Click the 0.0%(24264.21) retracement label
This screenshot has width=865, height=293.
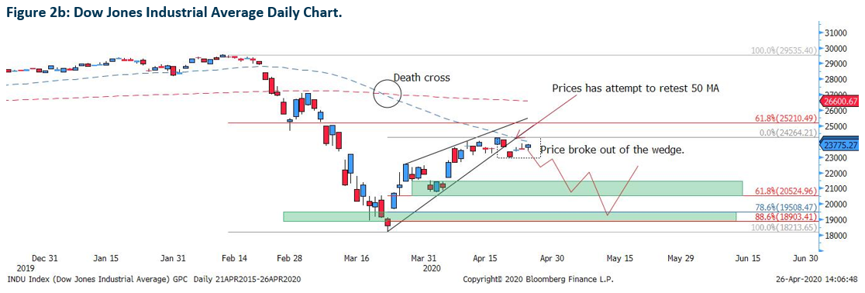click(x=785, y=132)
